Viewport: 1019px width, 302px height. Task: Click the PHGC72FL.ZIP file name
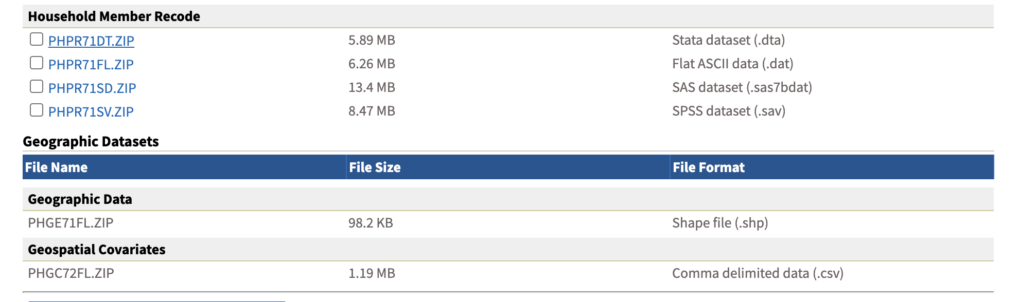pos(71,273)
